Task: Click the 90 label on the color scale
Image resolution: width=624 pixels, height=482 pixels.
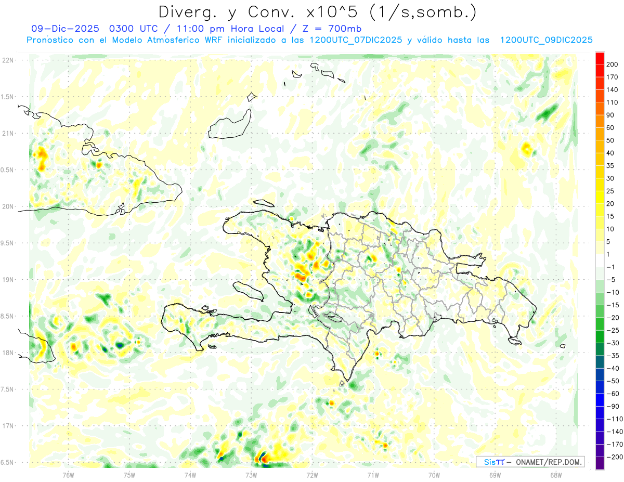Action: tap(610, 115)
